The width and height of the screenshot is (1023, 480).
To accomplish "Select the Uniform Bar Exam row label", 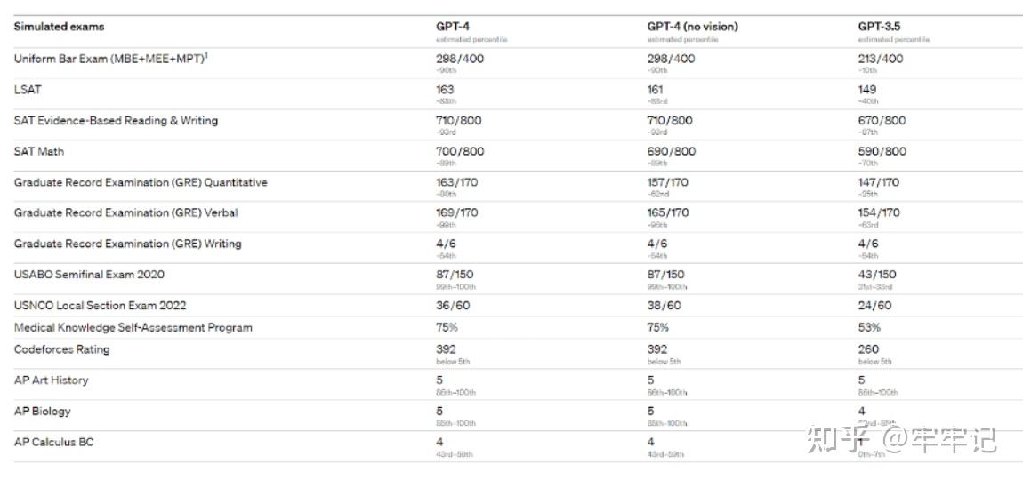I will point(109,59).
